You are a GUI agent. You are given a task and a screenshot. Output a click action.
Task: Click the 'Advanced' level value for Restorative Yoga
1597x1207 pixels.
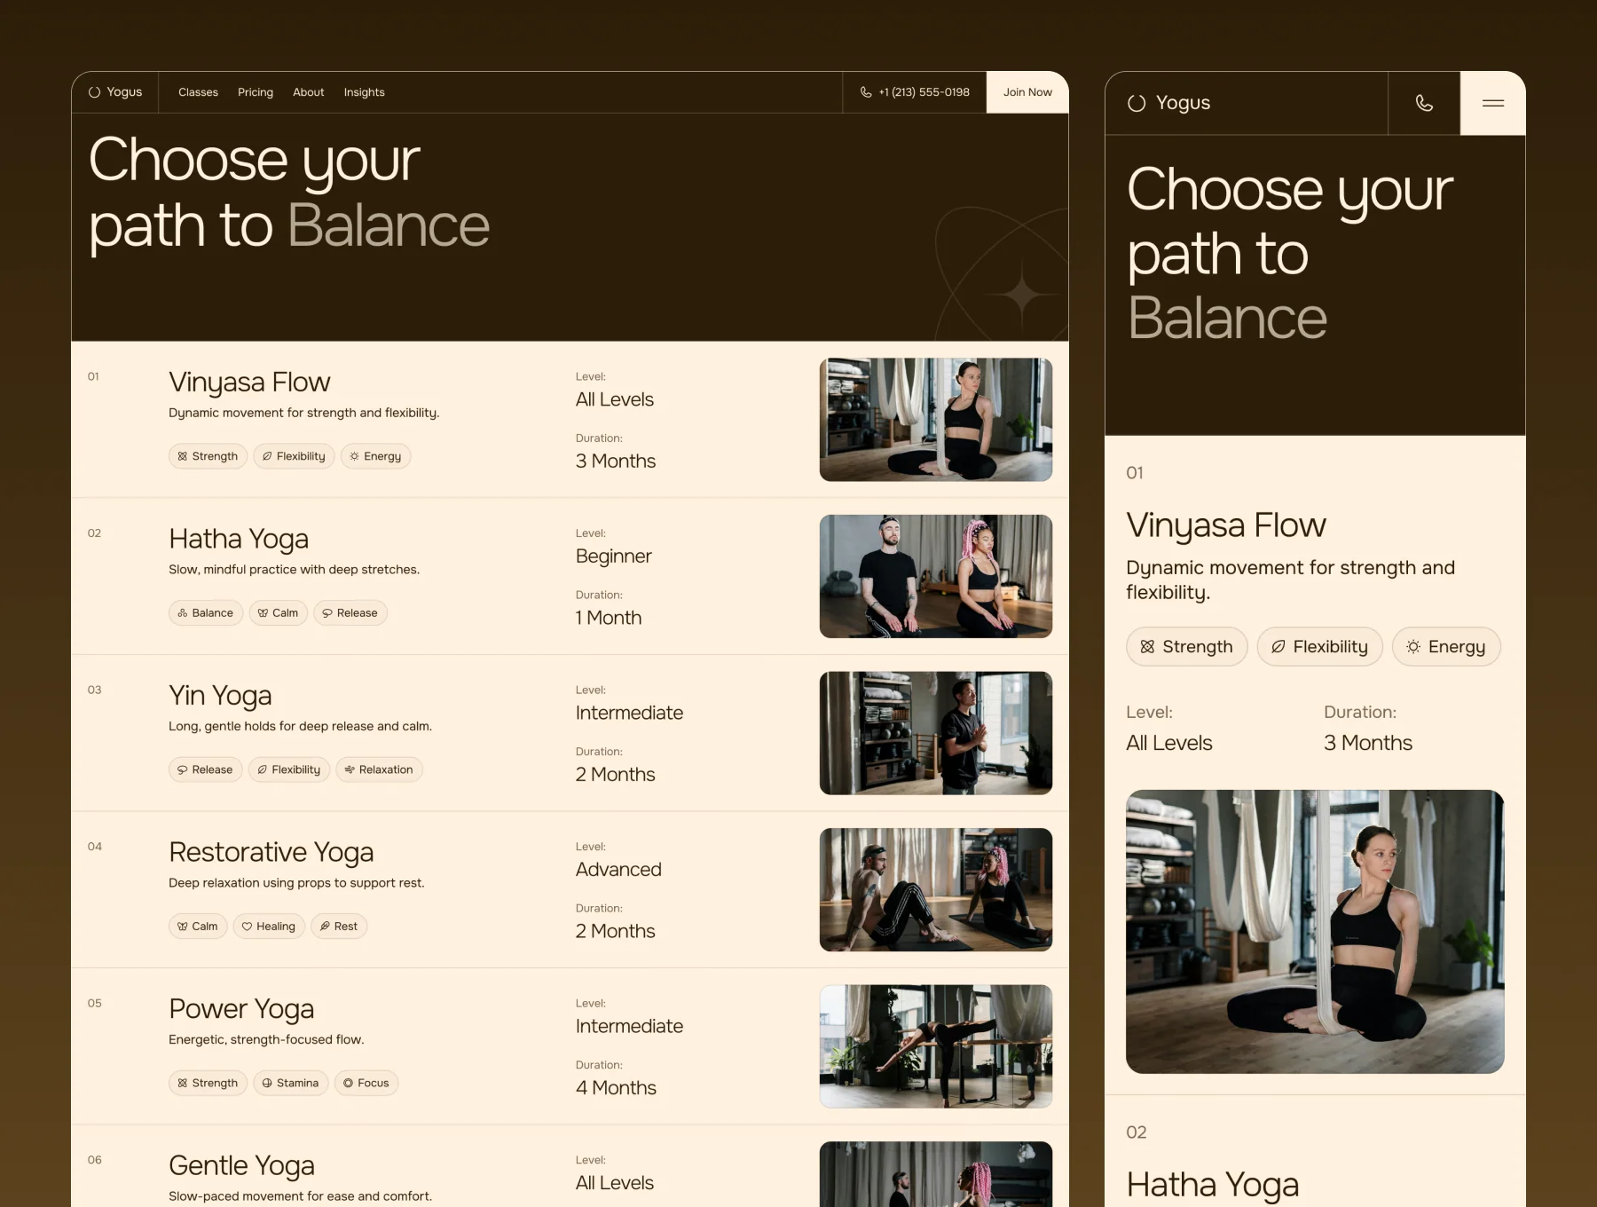pos(618,870)
